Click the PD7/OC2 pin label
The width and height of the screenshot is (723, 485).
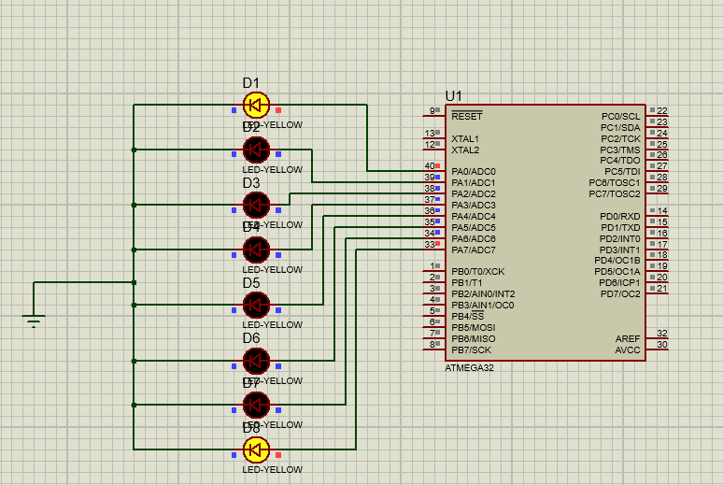coord(620,294)
